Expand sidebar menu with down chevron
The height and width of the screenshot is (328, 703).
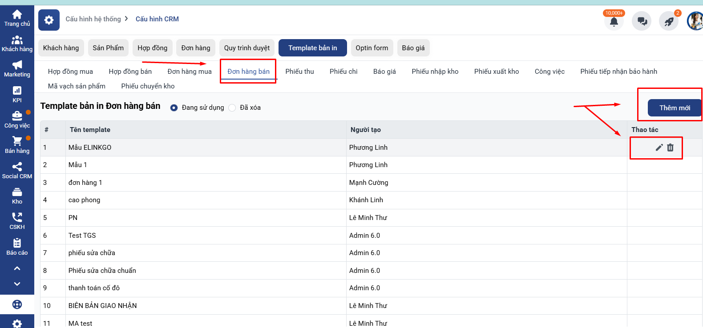pyautogui.click(x=17, y=284)
